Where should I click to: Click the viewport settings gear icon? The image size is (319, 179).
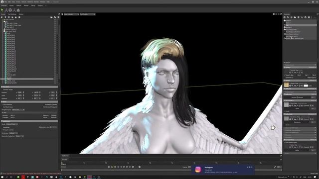click(274, 14)
